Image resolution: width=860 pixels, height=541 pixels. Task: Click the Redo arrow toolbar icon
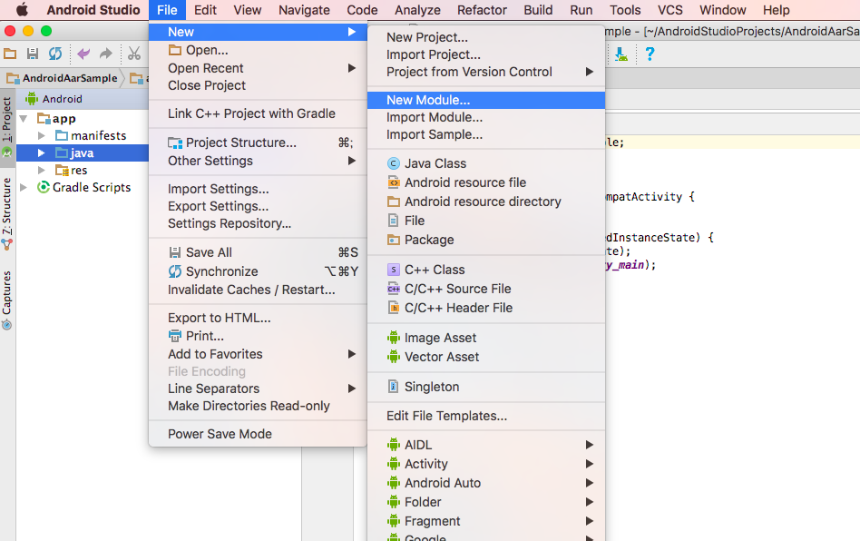(x=105, y=54)
